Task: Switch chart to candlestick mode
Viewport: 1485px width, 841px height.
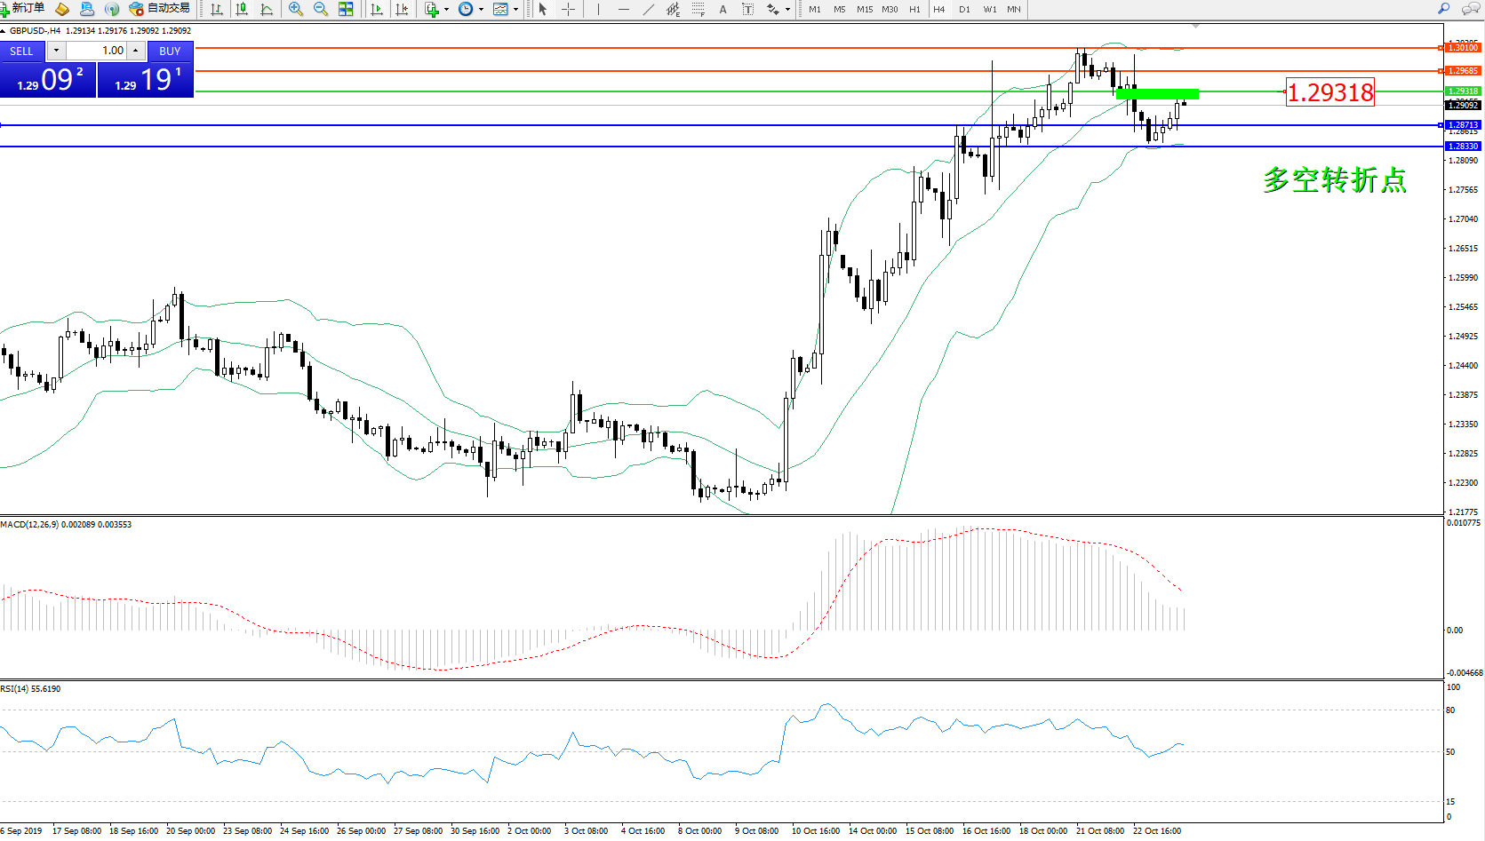Action: (x=242, y=9)
